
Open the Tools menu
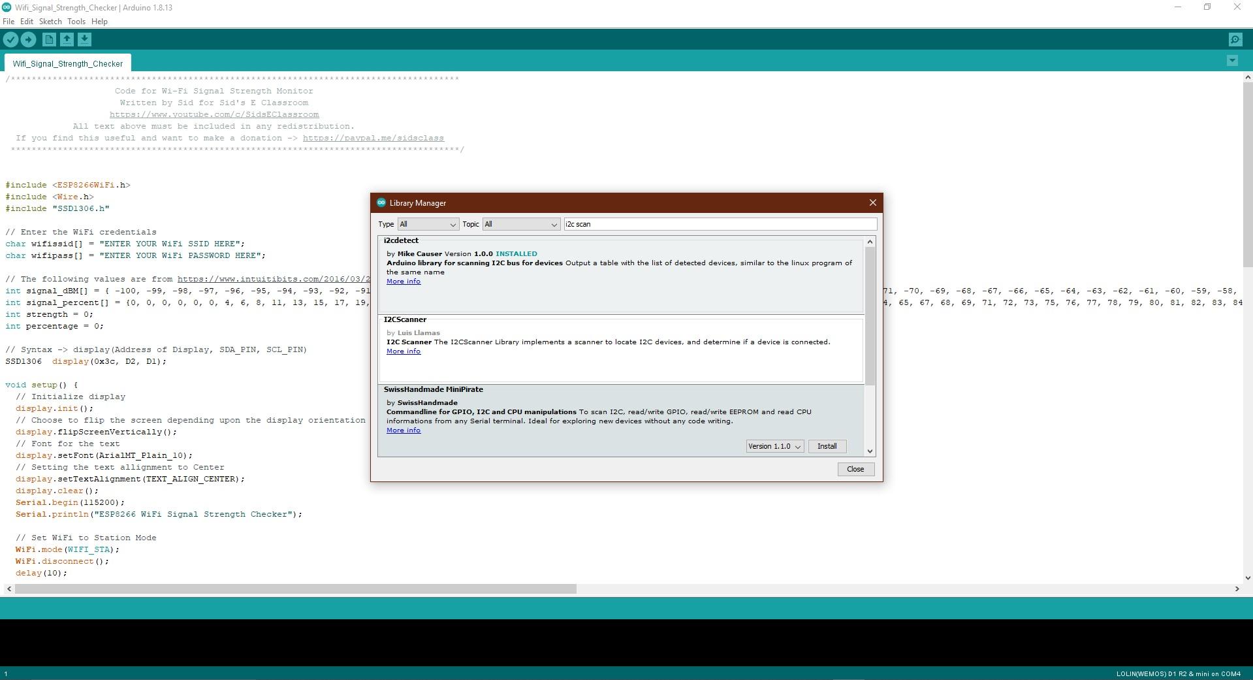(76, 22)
